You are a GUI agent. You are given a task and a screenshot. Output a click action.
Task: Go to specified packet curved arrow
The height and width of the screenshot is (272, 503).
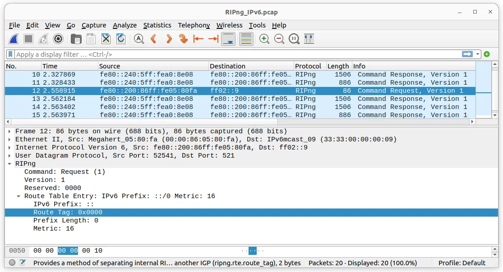click(x=183, y=39)
